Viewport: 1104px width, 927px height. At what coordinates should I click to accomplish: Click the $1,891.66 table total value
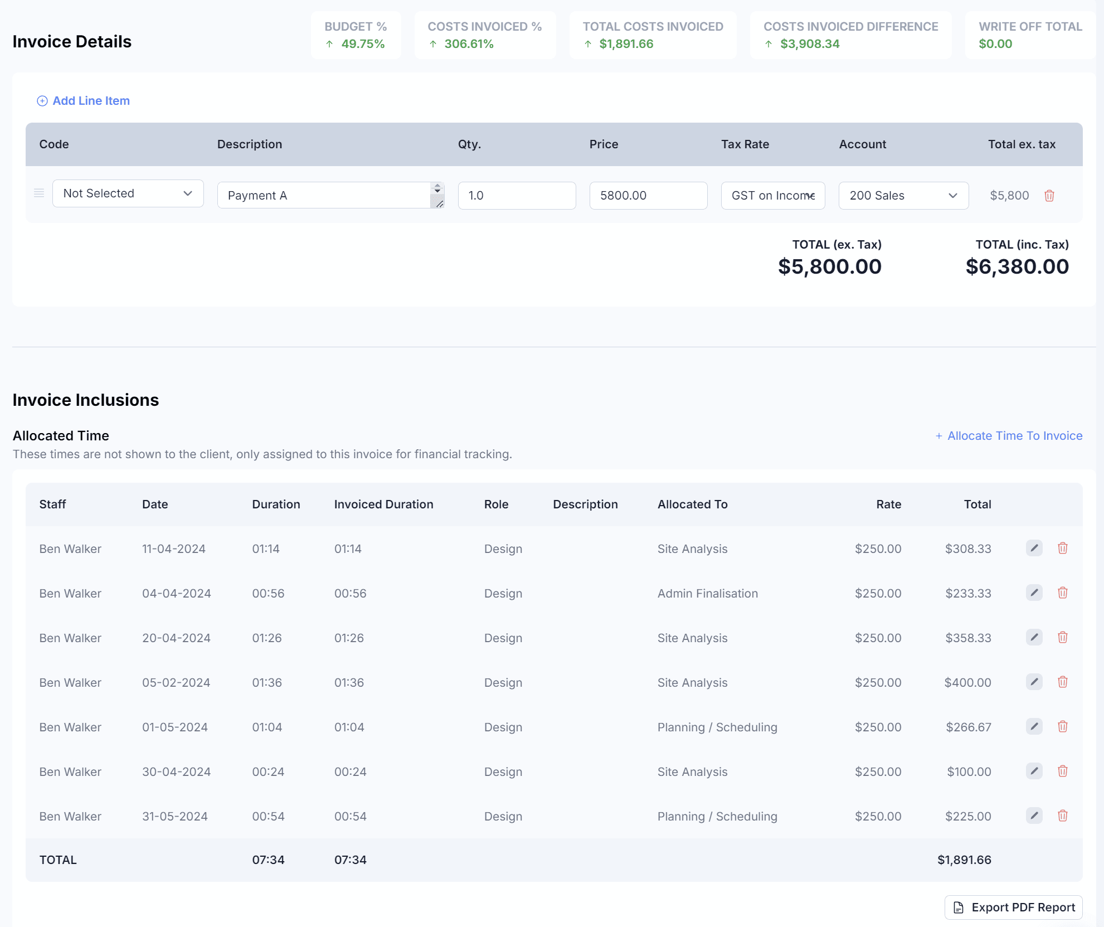point(965,860)
